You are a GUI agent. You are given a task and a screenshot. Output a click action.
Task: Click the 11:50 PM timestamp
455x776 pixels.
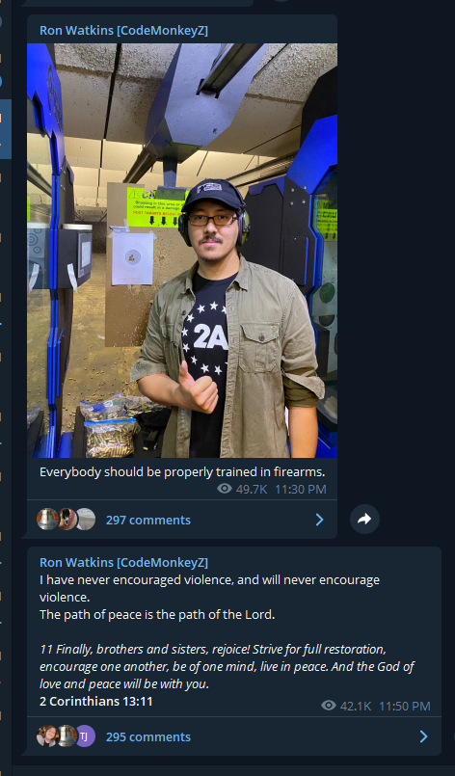pyautogui.click(x=405, y=707)
